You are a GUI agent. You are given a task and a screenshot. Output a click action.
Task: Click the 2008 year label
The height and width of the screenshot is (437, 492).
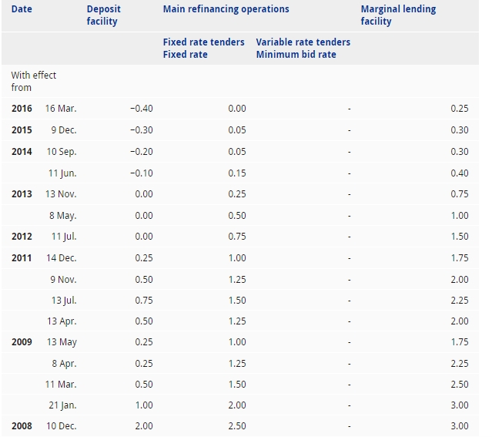pyautogui.click(x=22, y=425)
